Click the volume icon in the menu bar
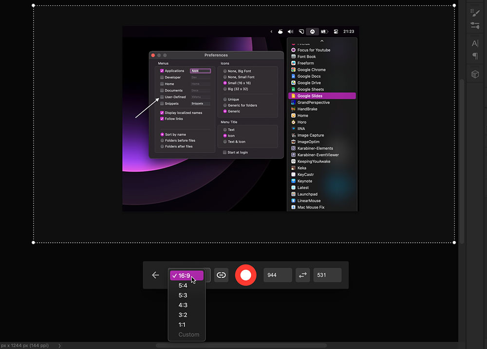487x349 pixels. coord(290,31)
